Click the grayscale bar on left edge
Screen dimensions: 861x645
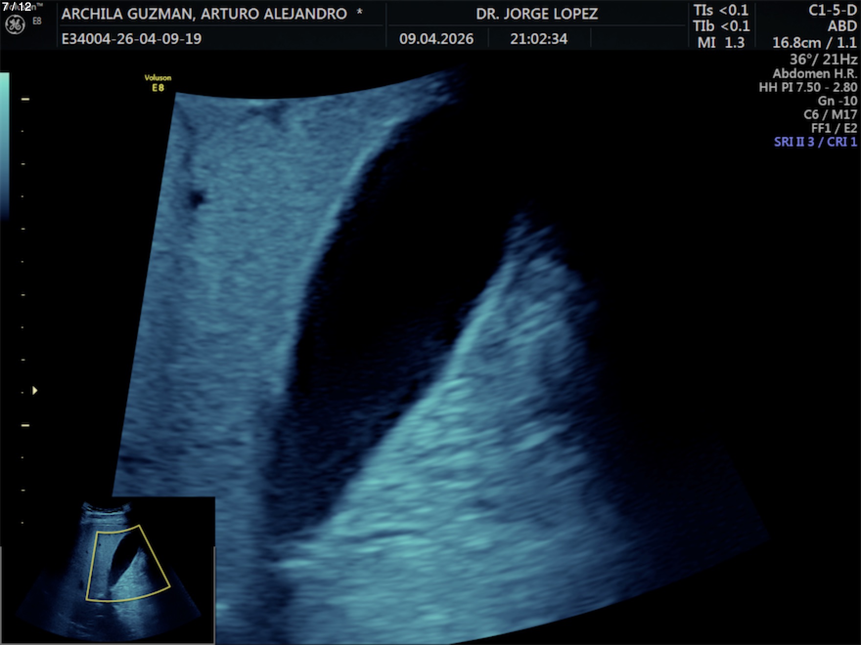4,147
